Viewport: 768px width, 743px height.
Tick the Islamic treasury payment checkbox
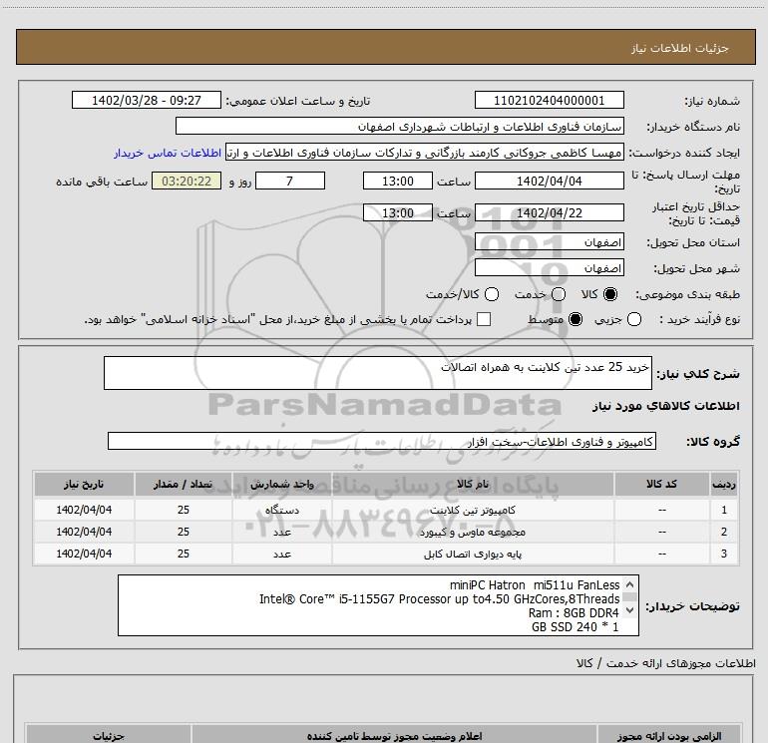click(484, 319)
